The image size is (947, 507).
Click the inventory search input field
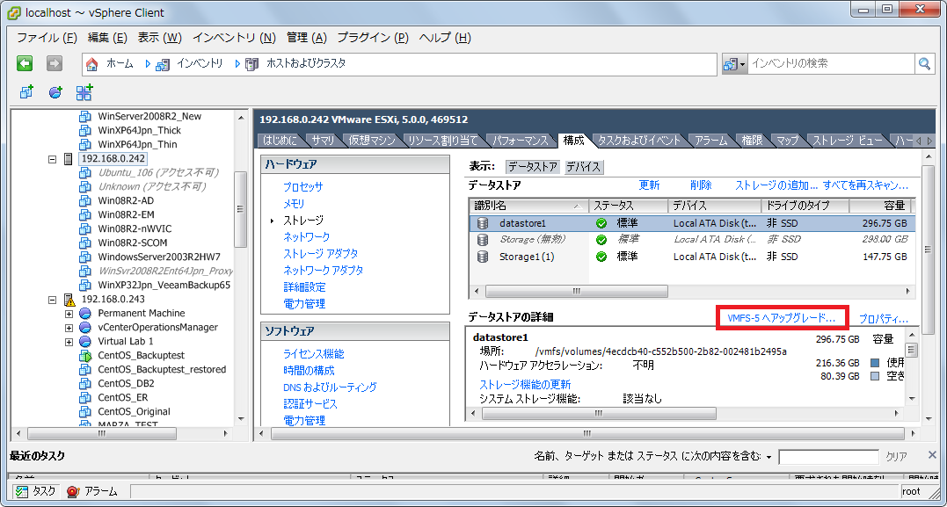pyautogui.click(x=832, y=63)
